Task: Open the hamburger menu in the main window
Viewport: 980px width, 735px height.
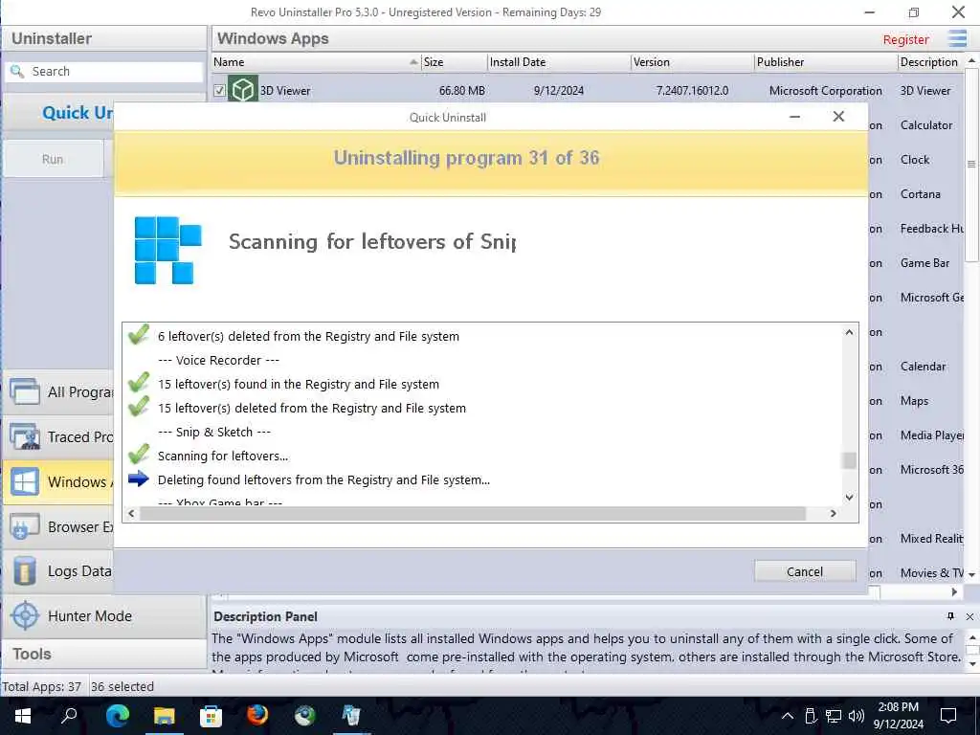Action: [x=957, y=38]
